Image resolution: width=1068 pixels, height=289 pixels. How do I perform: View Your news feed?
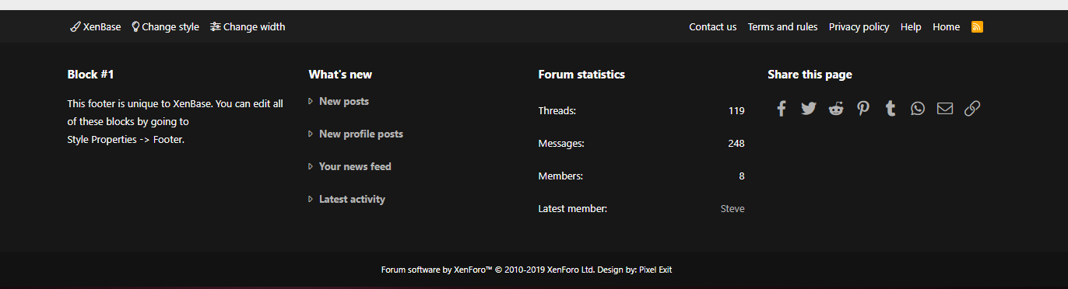click(355, 166)
